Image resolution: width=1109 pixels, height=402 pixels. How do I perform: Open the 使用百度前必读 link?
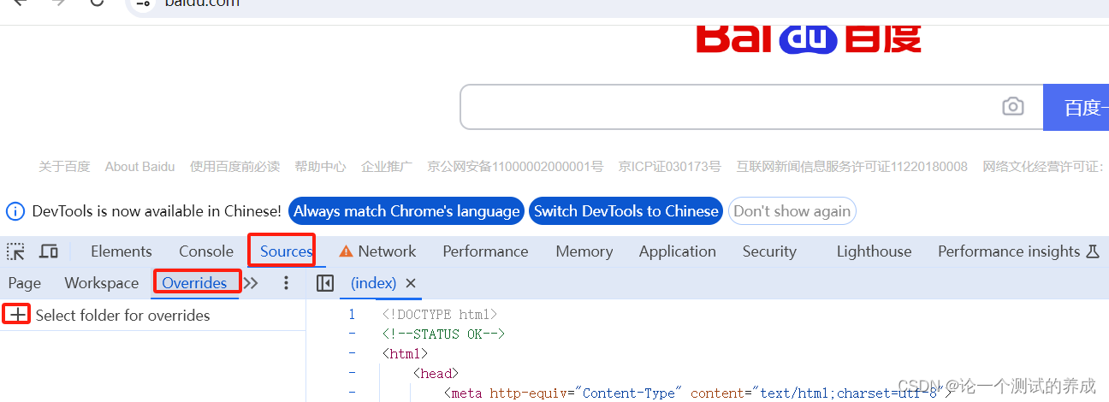click(x=234, y=167)
